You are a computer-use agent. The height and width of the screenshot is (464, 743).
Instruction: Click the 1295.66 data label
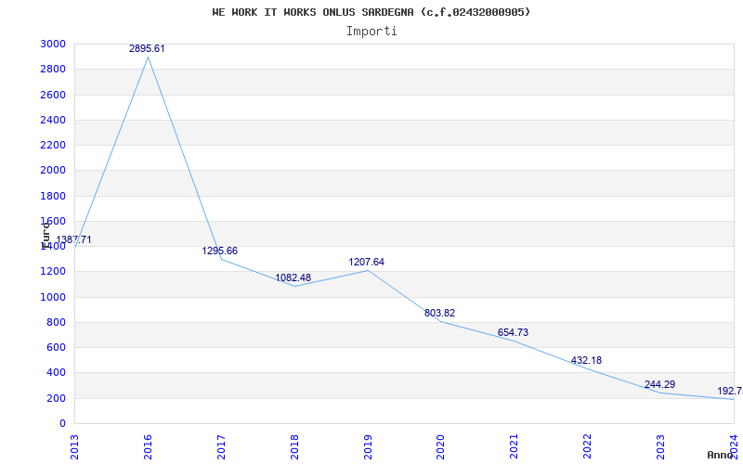(220, 251)
